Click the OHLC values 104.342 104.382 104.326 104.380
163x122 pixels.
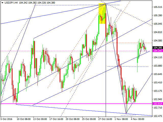pos(37,3)
